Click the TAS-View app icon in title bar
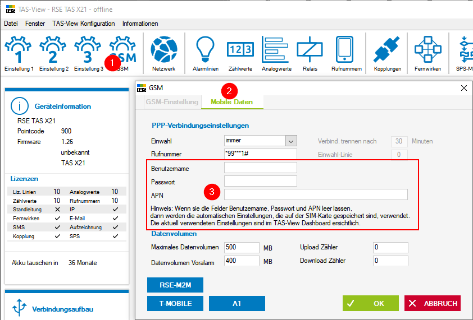 click(x=11, y=10)
